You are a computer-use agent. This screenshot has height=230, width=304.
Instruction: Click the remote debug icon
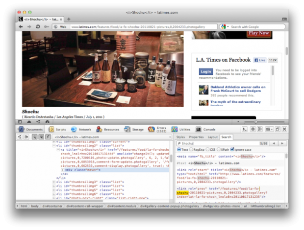click(x=259, y=129)
